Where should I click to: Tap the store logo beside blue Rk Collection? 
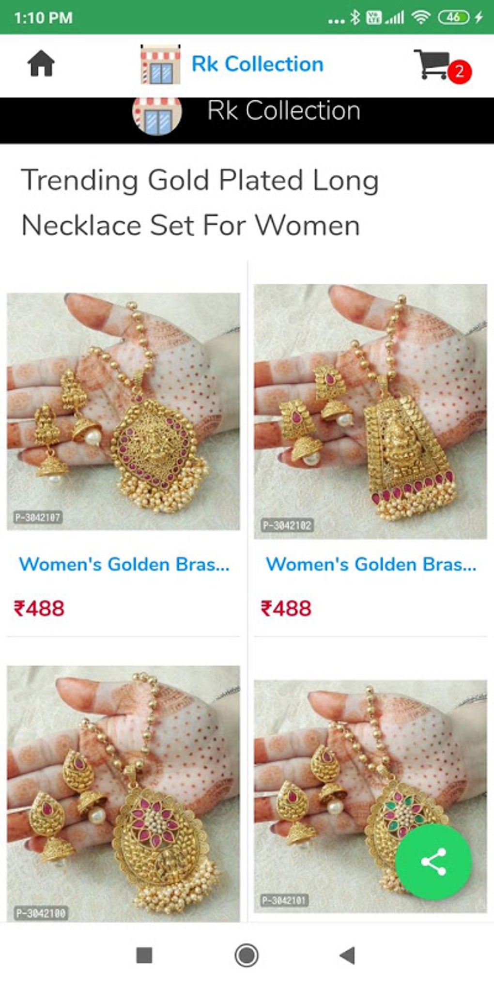point(160,64)
